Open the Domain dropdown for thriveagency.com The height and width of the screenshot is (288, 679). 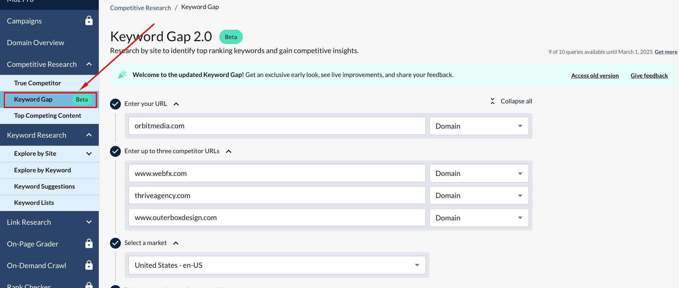[479, 195]
